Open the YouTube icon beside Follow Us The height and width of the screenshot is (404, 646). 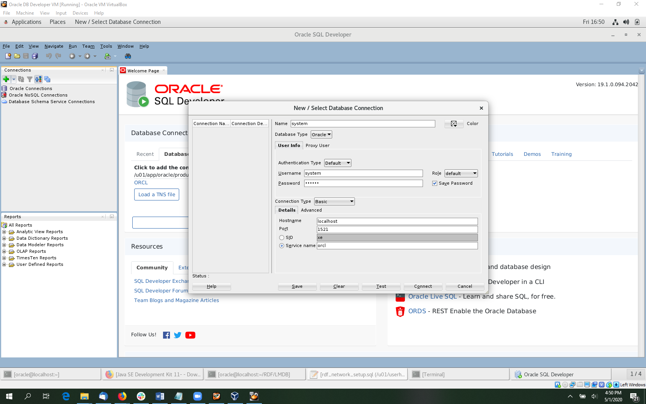click(190, 335)
